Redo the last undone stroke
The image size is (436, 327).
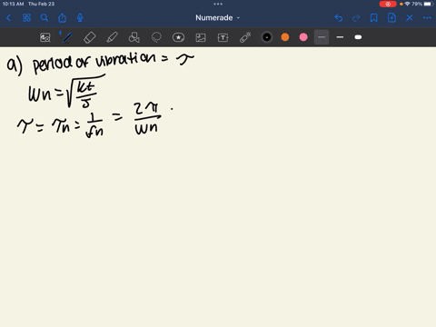tap(356, 18)
